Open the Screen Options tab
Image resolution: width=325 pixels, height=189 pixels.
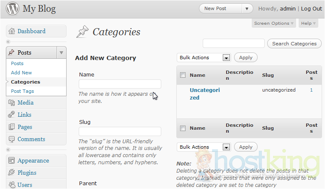pyautogui.click(x=274, y=24)
